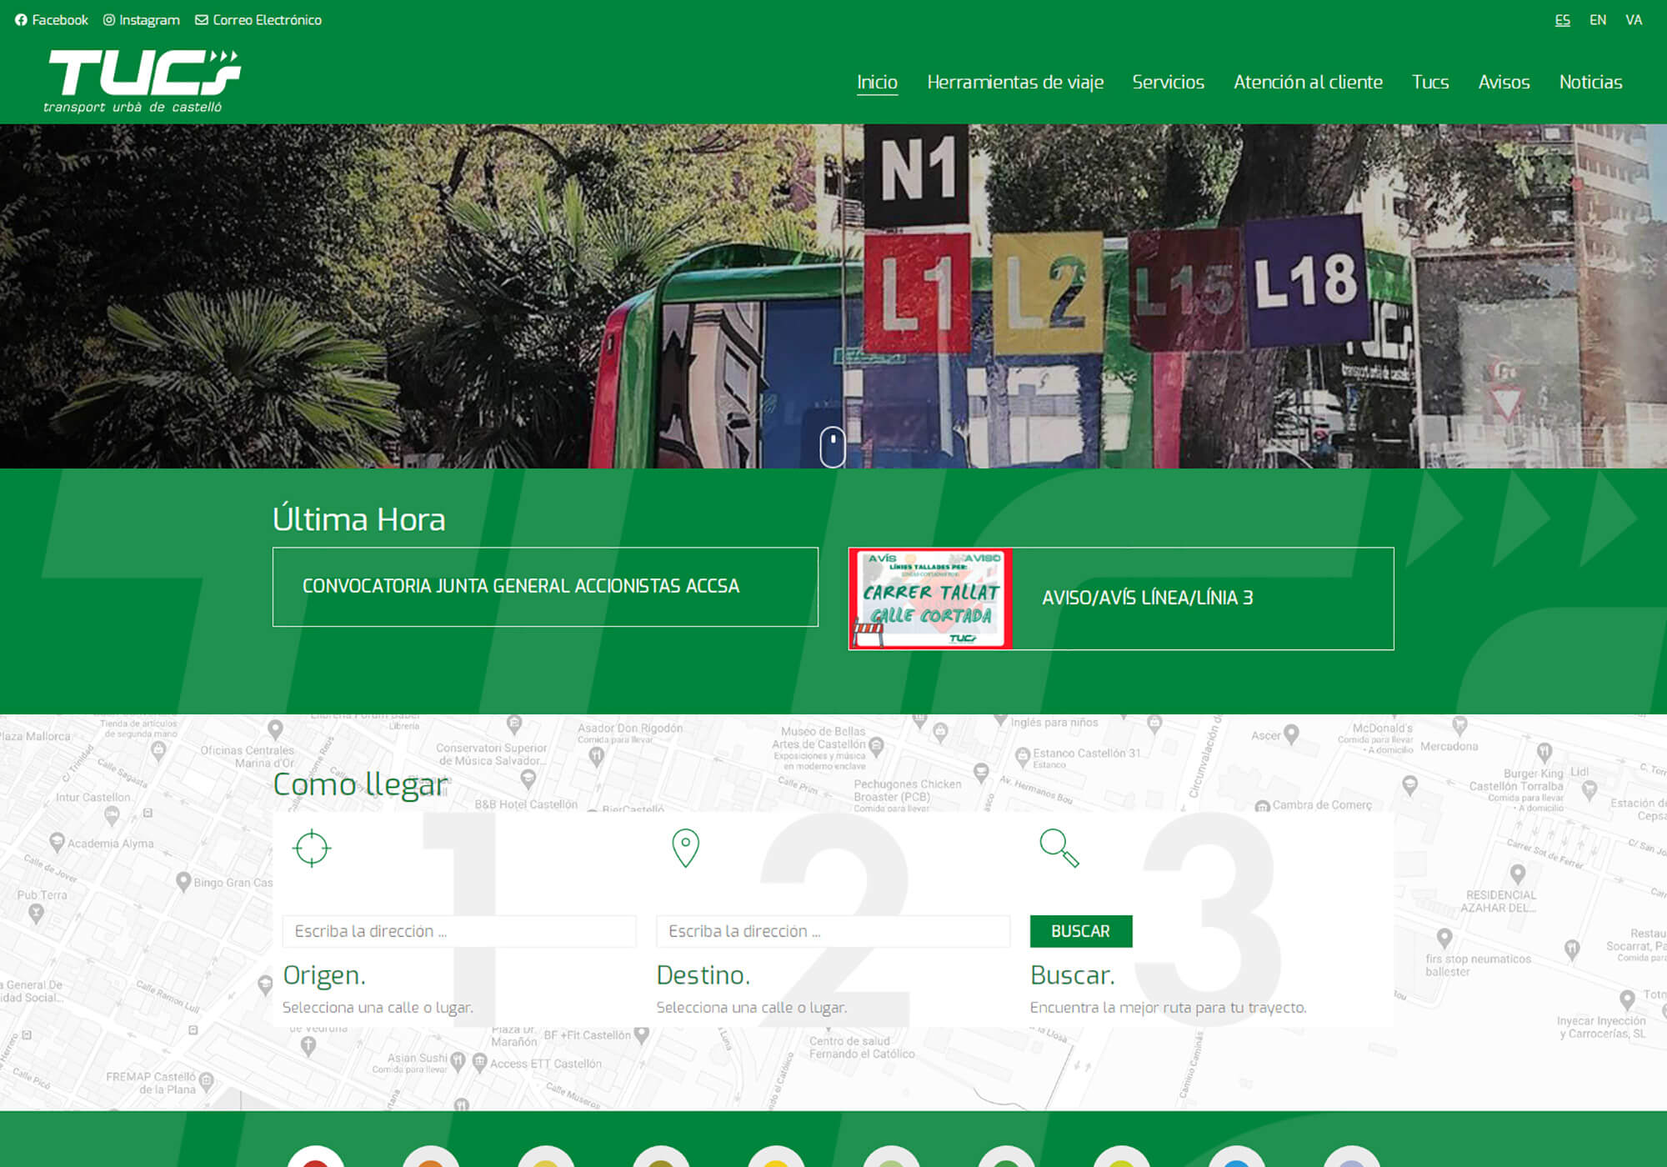Image resolution: width=1667 pixels, height=1167 pixels.
Task: Click the magnifying glass search icon
Action: coord(1059,849)
